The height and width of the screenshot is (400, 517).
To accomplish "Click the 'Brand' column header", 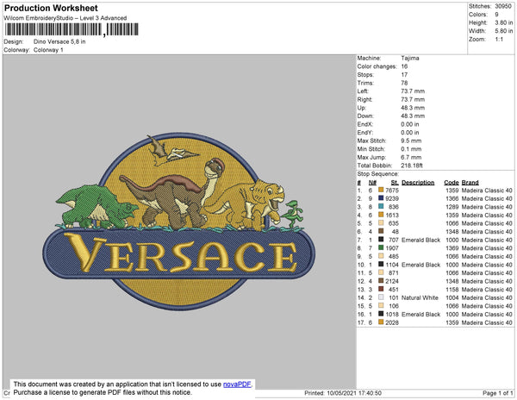I will [x=470, y=183].
